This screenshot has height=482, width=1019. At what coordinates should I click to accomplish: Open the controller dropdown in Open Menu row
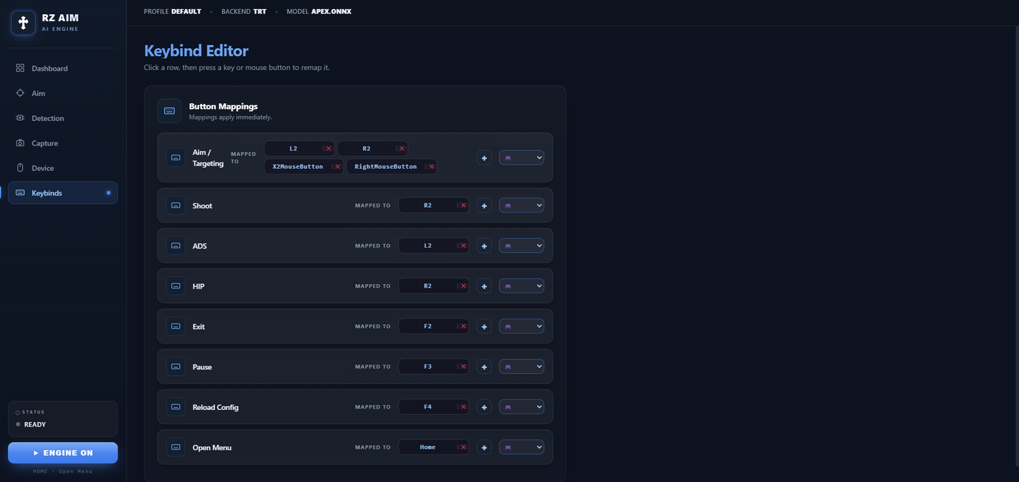522,447
